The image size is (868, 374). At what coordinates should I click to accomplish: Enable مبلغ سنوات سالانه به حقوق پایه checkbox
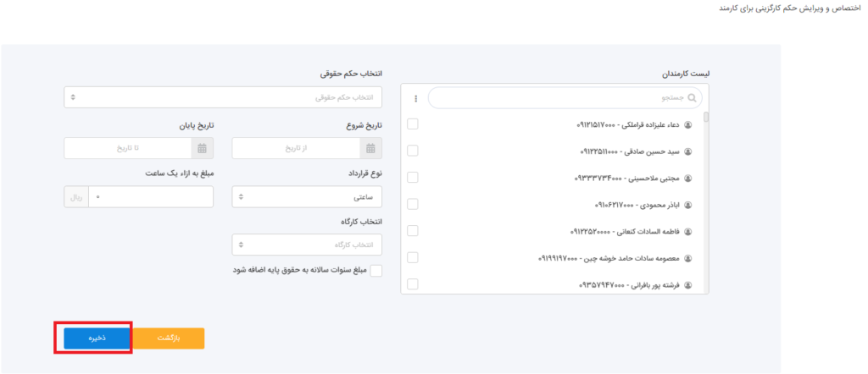[x=376, y=271]
